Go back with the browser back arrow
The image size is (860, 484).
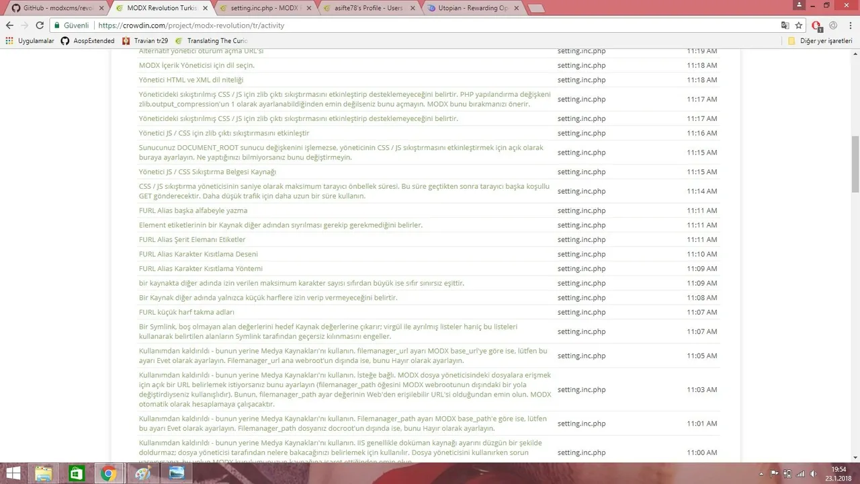[x=9, y=26]
